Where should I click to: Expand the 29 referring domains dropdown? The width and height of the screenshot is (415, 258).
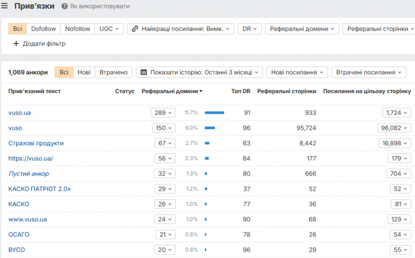tap(165, 189)
